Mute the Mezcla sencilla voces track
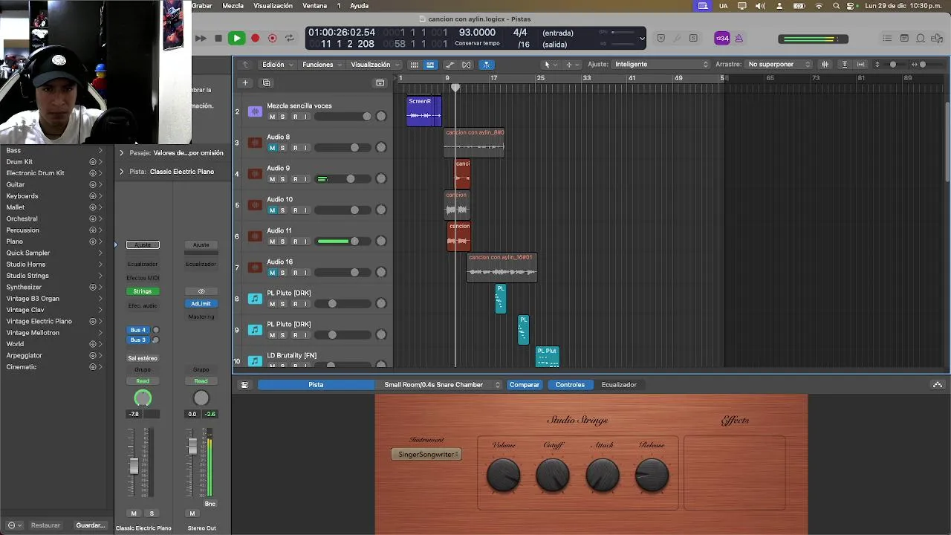Image resolution: width=951 pixels, height=535 pixels. [x=272, y=117]
